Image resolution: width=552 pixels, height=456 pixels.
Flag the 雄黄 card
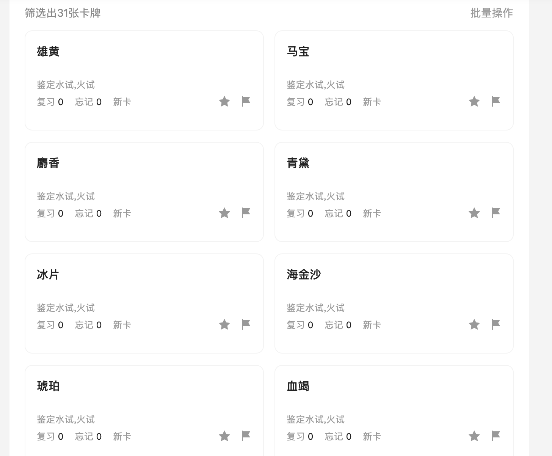click(246, 101)
